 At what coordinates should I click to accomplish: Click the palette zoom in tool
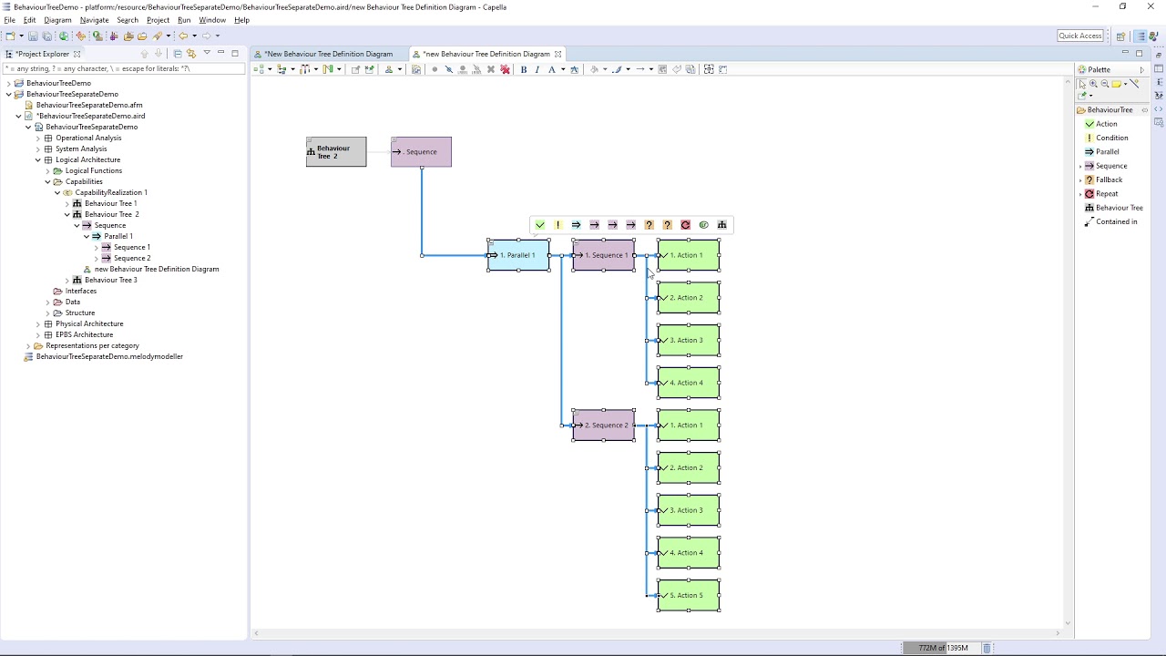1093,84
